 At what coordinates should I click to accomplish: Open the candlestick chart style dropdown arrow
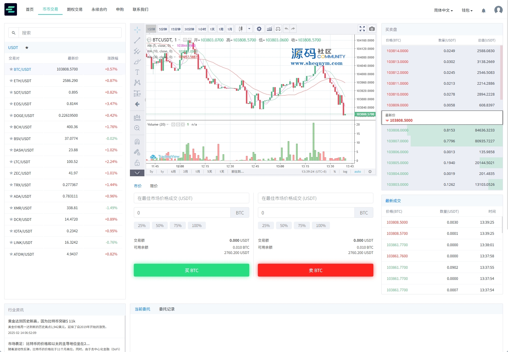click(x=249, y=29)
